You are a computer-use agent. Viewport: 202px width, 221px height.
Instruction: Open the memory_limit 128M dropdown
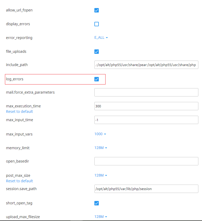(x=101, y=148)
